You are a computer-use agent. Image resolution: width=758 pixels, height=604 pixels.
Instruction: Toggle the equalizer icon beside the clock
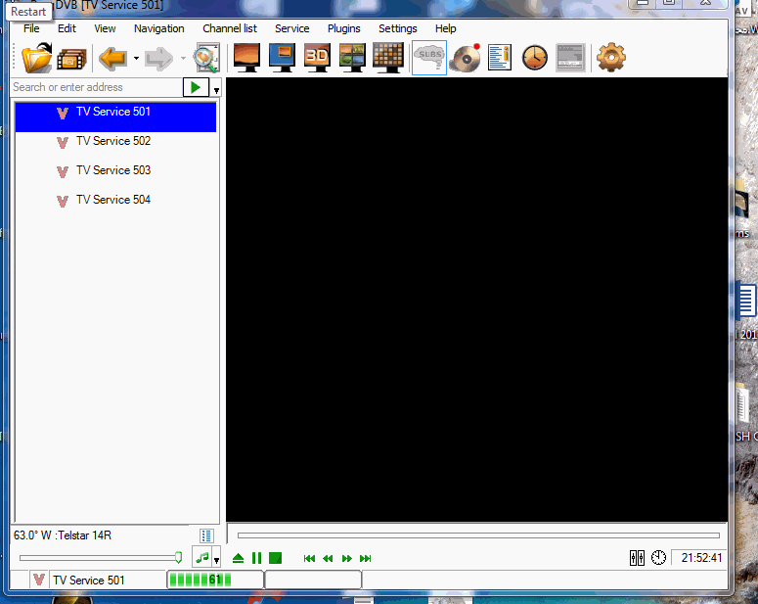point(637,558)
